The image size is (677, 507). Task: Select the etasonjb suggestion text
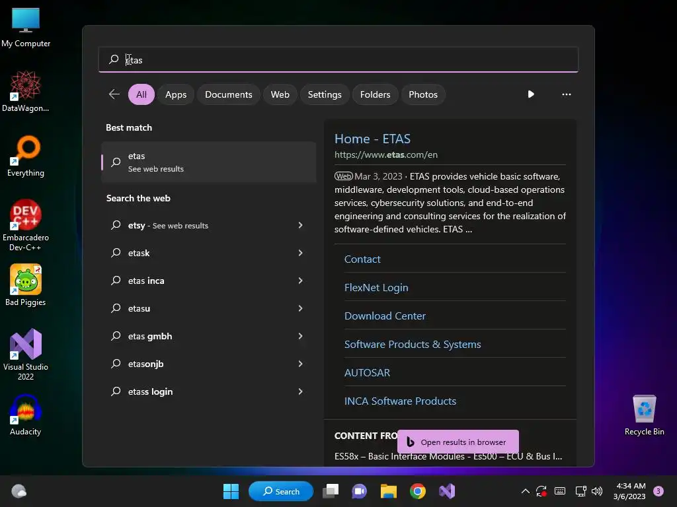click(x=145, y=364)
